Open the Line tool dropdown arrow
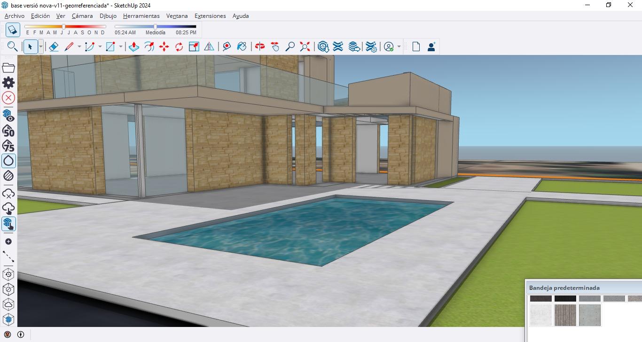 (79, 47)
